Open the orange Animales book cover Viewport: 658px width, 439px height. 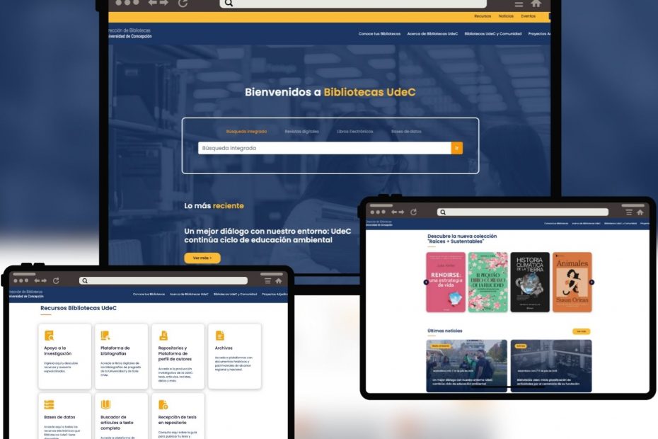click(x=572, y=283)
